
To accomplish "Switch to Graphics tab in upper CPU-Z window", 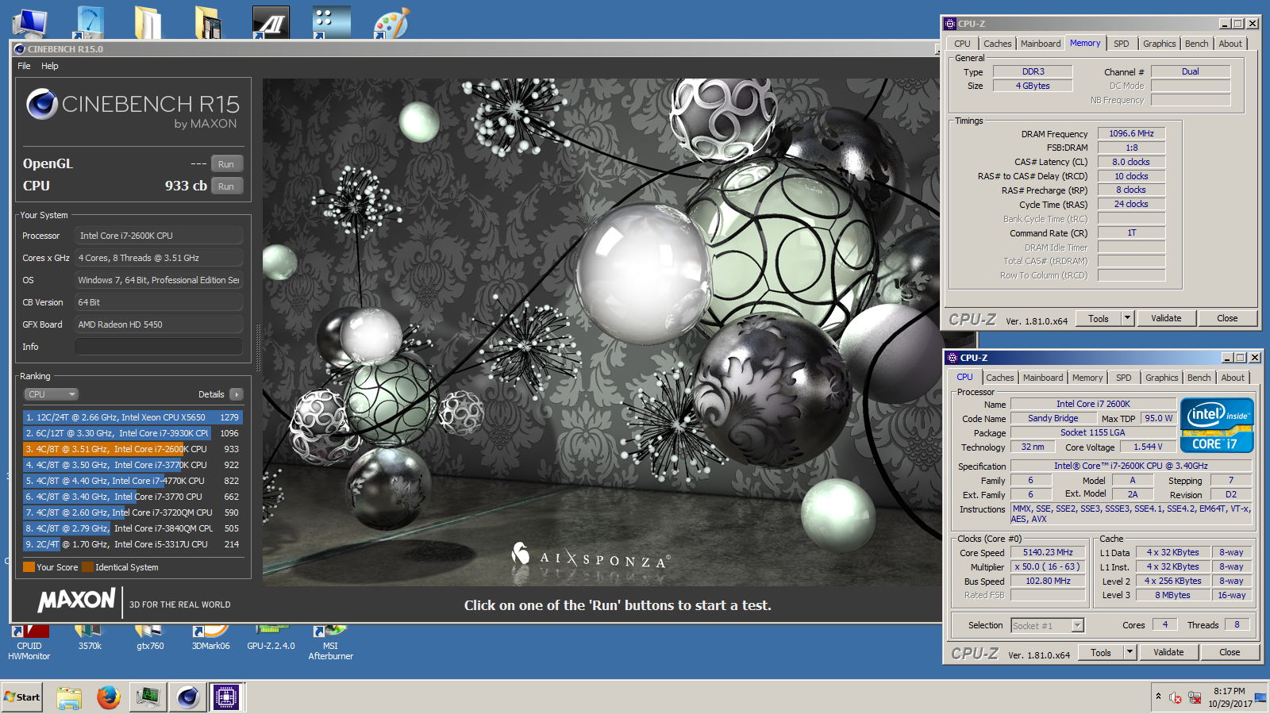I will [x=1160, y=44].
